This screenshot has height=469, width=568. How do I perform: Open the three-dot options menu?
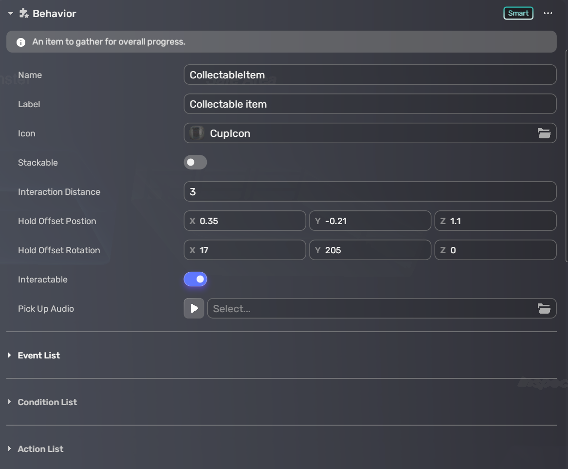548,13
